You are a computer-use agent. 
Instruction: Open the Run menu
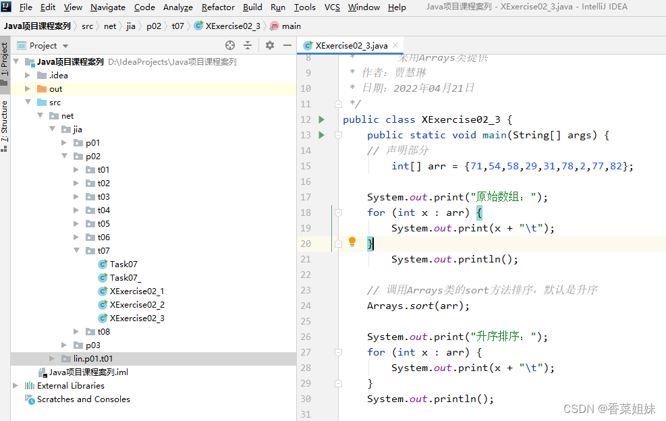click(278, 7)
